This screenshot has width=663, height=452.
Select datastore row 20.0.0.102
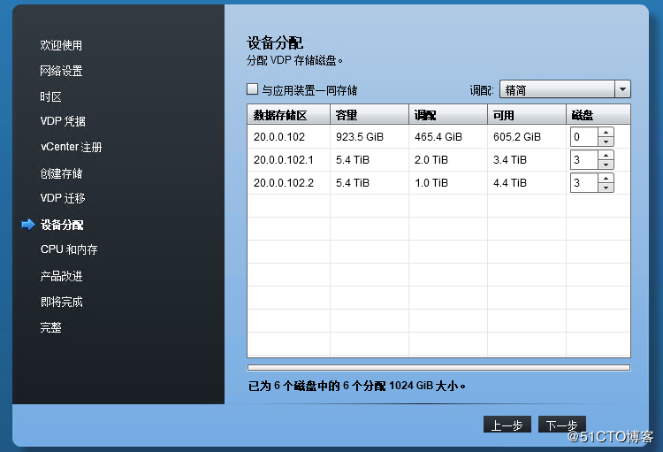438,137
